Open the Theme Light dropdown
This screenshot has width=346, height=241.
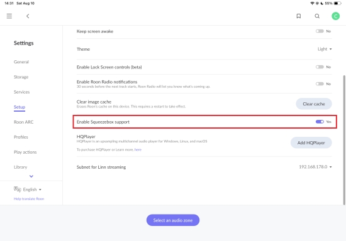(325, 49)
